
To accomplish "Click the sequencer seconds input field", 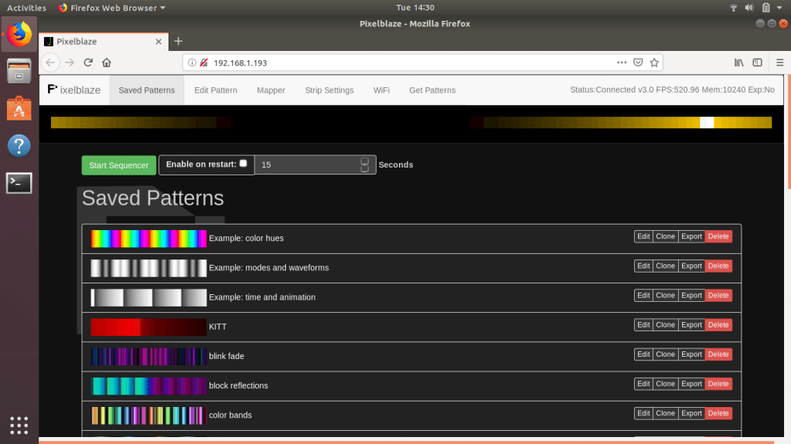I will (x=308, y=165).
